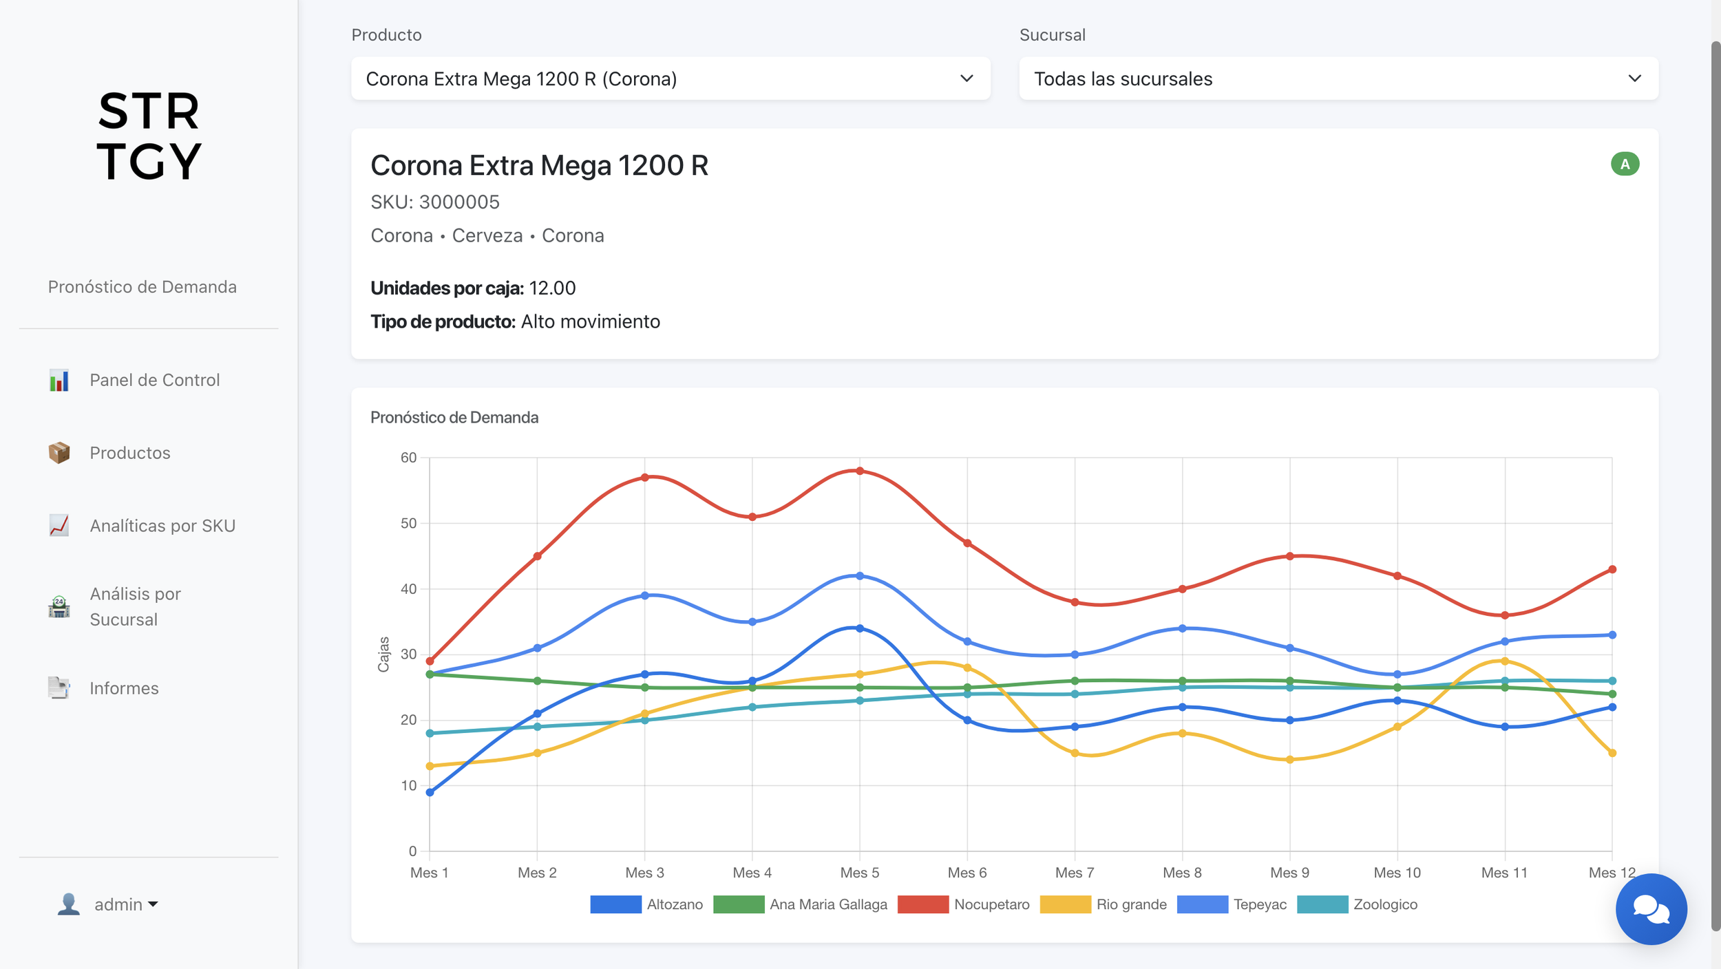Open the Producto dropdown selector
1721x969 pixels.
coord(670,79)
